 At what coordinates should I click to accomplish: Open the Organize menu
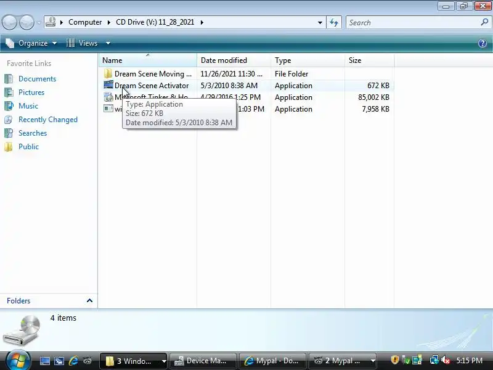pyautogui.click(x=31, y=43)
